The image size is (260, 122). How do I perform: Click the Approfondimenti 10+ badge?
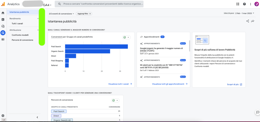pos(162,37)
